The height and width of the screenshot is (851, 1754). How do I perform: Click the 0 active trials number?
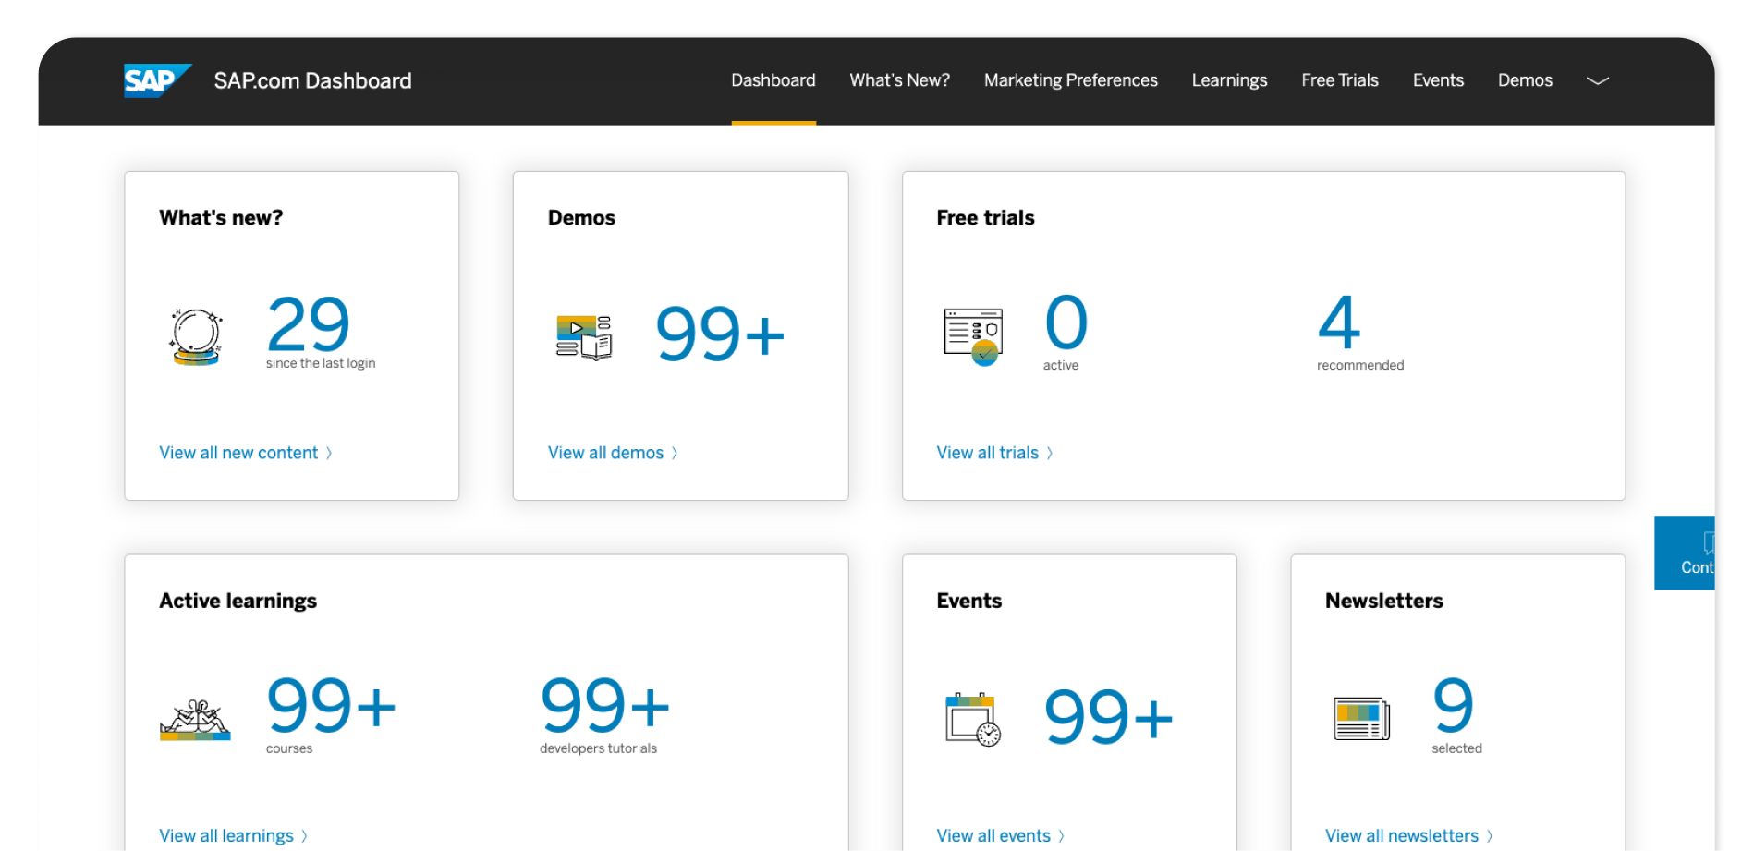[x=1066, y=322]
